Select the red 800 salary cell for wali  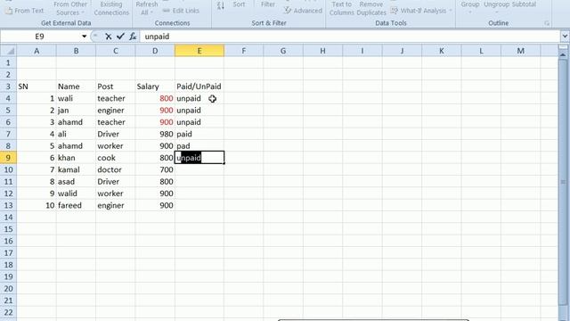(x=155, y=98)
